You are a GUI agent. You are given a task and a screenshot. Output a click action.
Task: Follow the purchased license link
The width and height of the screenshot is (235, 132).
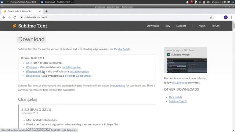(119, 85)
